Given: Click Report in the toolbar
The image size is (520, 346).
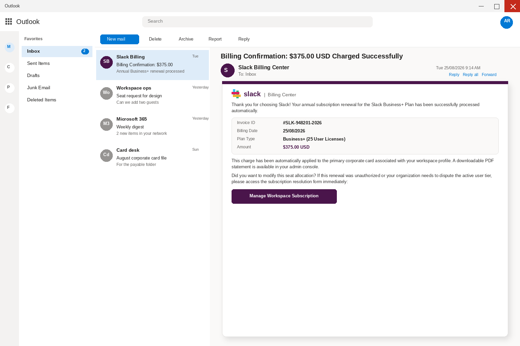Looking at the screenshot, I should (x=215, y=39).
